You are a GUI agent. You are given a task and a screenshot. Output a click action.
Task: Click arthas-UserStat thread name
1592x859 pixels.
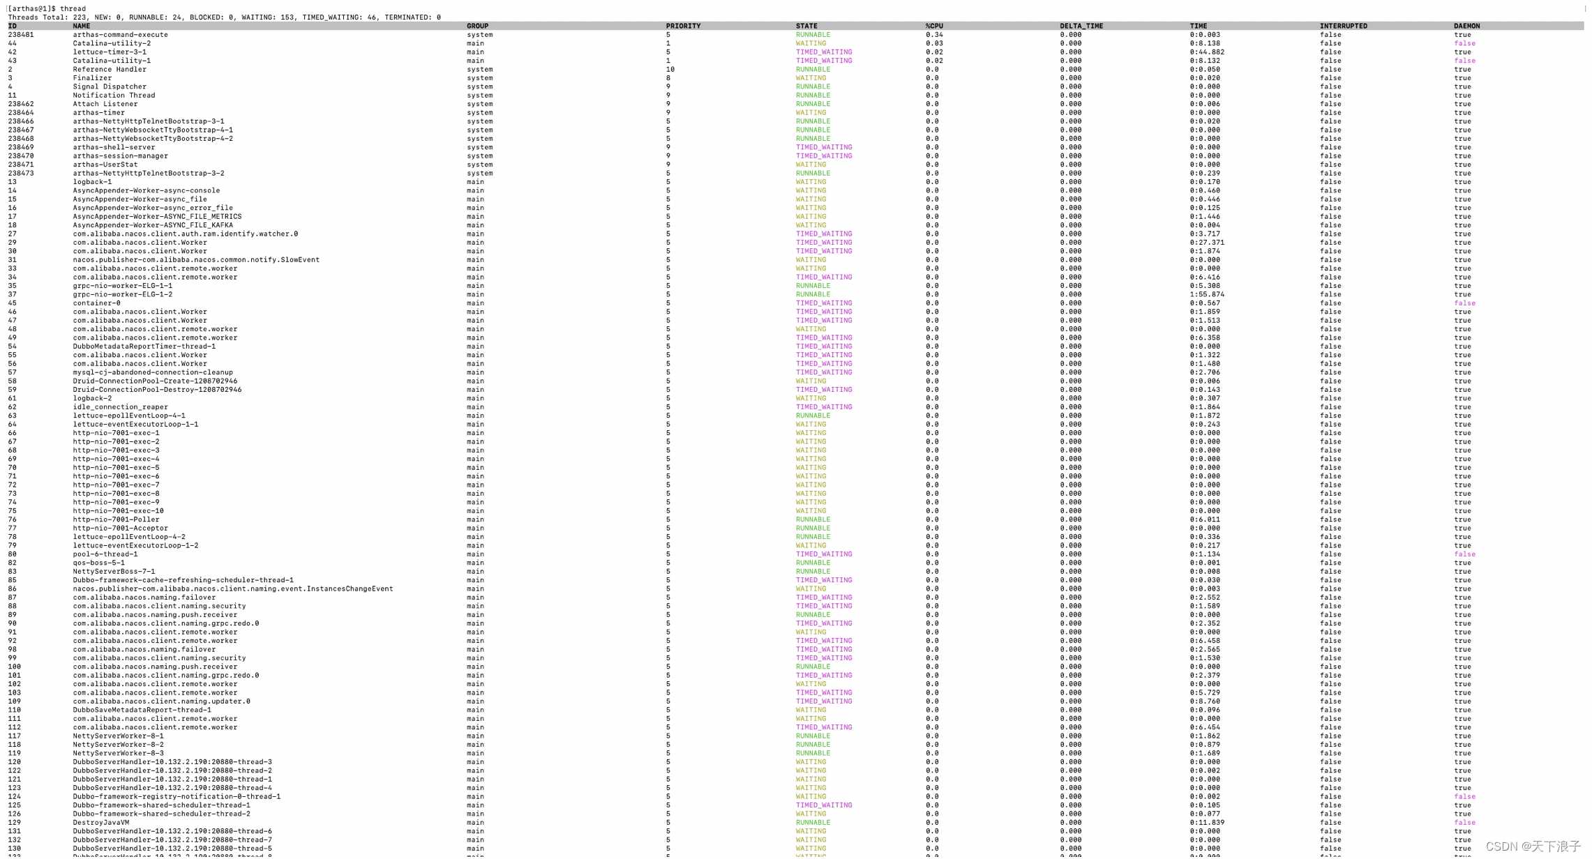[x=105, y=165]
